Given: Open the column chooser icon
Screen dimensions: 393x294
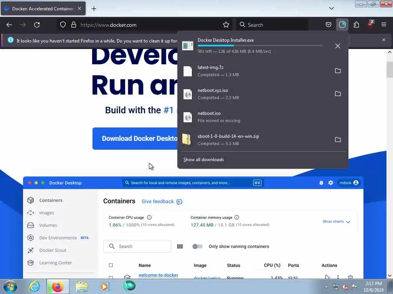Looking at the screenshot, I should pyautogui.click(x=180, y=247).
